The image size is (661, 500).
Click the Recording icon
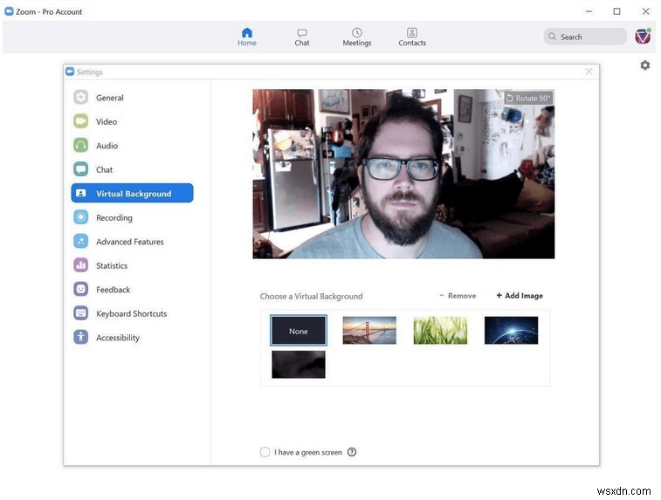click(80, 217)
